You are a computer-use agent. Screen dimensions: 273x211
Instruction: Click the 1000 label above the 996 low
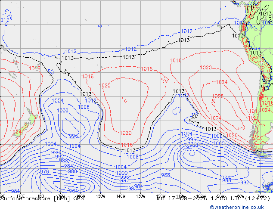tap(63, 110)
